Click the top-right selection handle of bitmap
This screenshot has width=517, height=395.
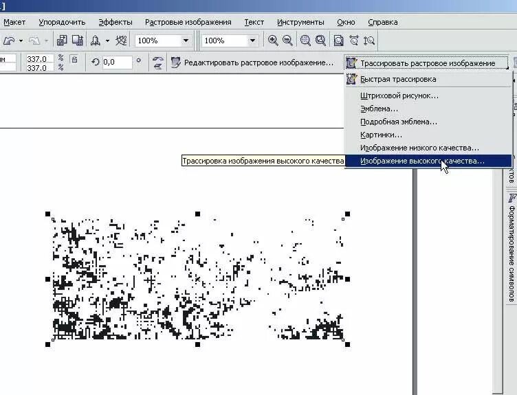point(347,214)
